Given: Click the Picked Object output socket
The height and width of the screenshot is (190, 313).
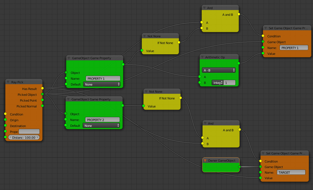Looking at the screenshot, I should tap(42, 94).
